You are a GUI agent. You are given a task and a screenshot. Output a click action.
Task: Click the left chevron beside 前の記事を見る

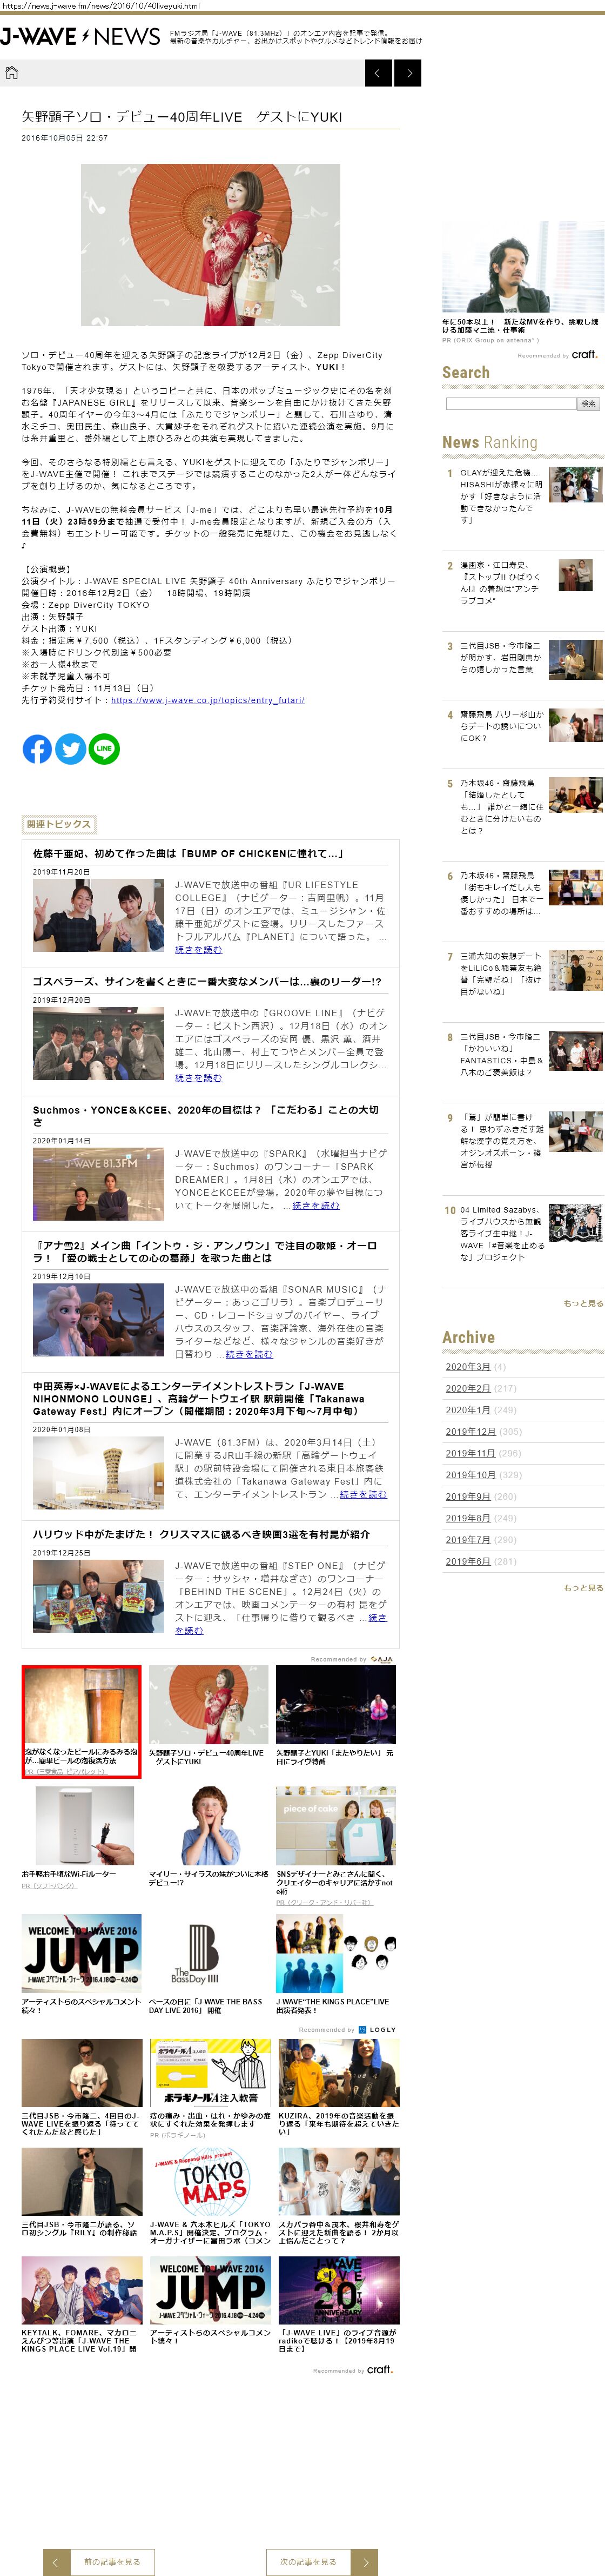(x=56, y=2561)
